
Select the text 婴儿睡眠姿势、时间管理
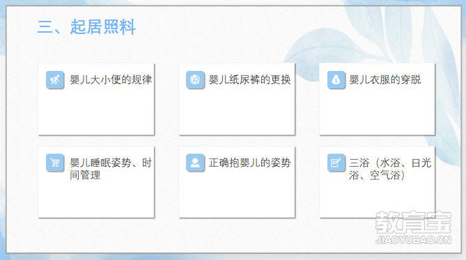pos(111,169)
